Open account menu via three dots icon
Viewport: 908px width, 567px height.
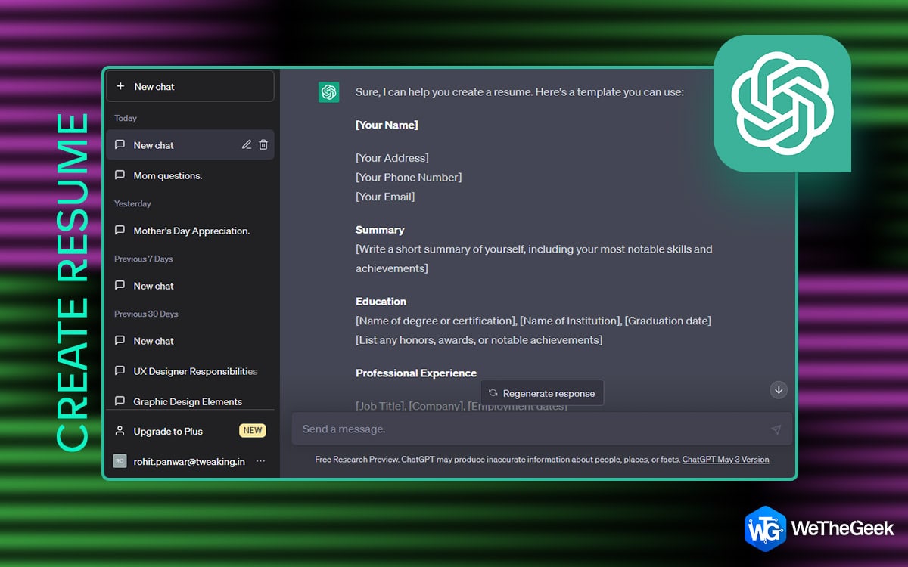260,461
